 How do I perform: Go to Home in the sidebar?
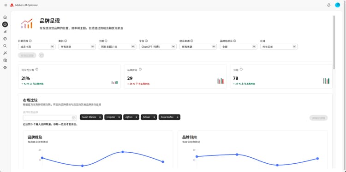[x=5, y=17]
